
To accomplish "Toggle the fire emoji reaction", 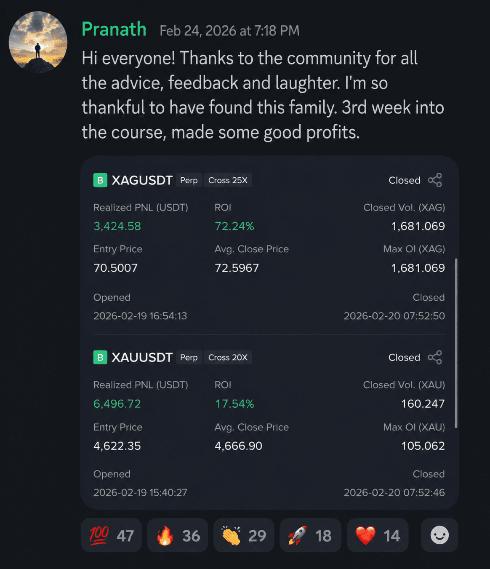I will (178, 535).
